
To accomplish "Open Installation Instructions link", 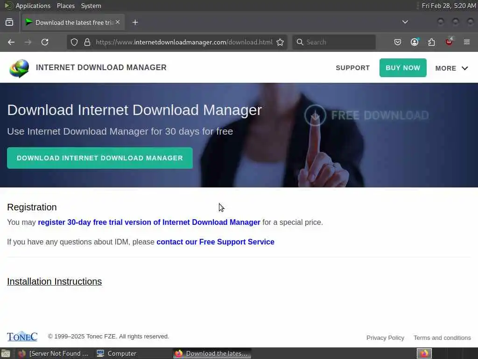I will pyautogui.click(x=54, y=281).
